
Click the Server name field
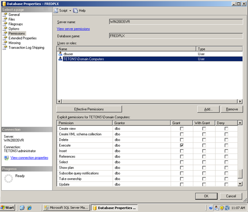tap(176, 22)
